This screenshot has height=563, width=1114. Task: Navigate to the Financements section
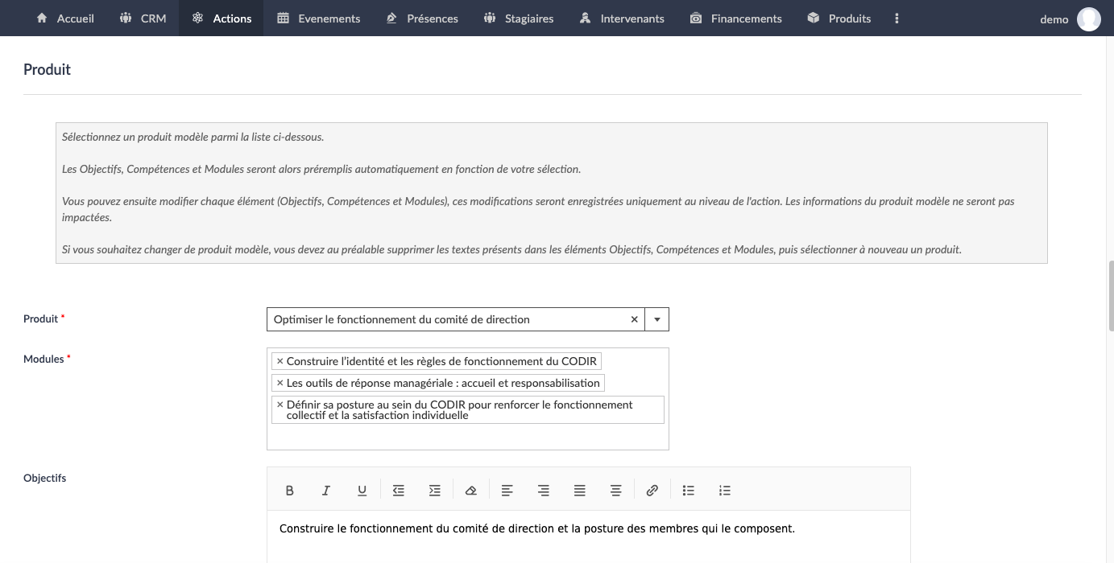coord(735,18)
